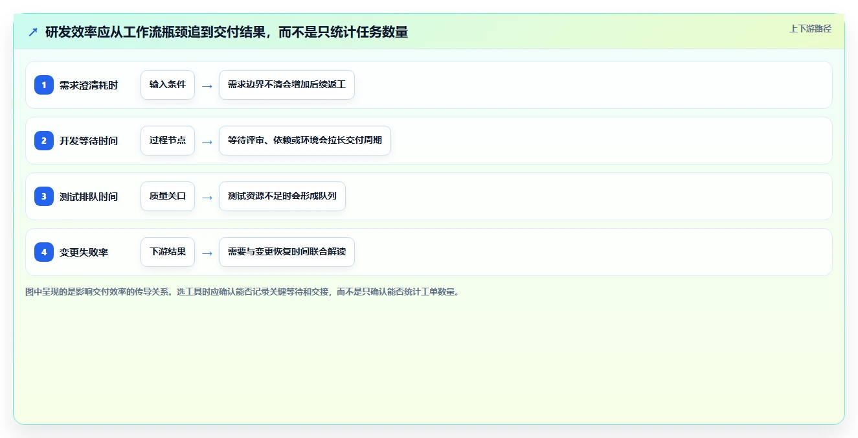Viewport: 858px width, 438px height.
Task: Click the arrow after 输入条件
Action: 207,86
